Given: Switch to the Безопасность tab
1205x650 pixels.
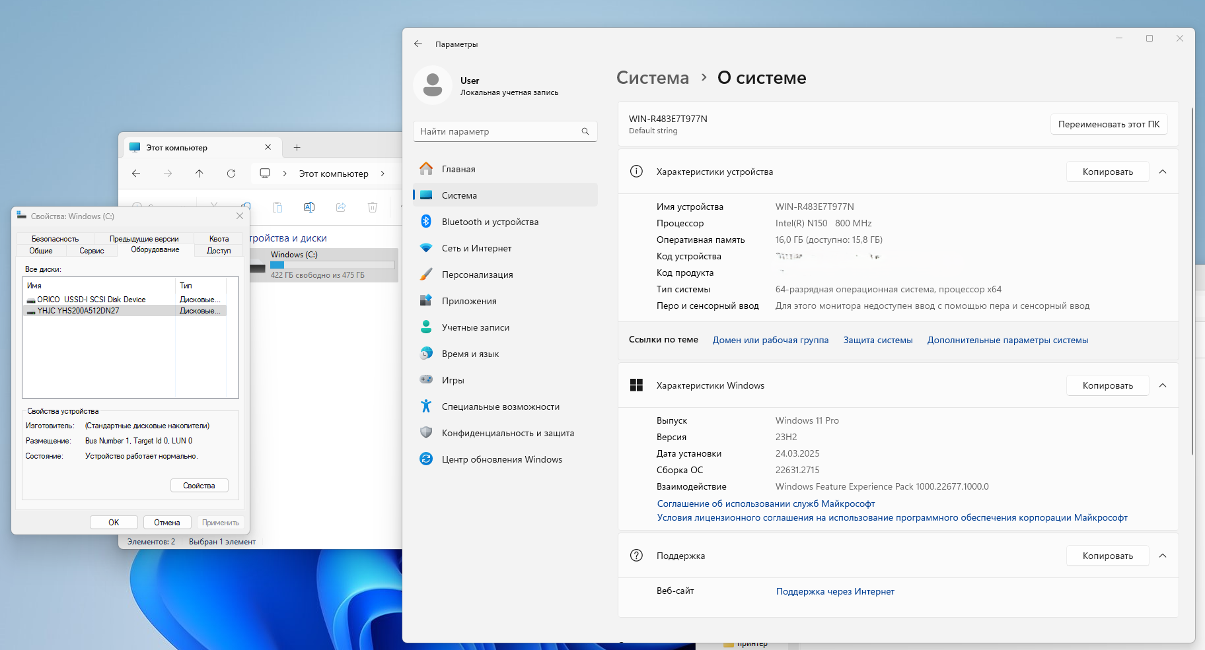Looking at the screenshot, I should tap(55, 239).
